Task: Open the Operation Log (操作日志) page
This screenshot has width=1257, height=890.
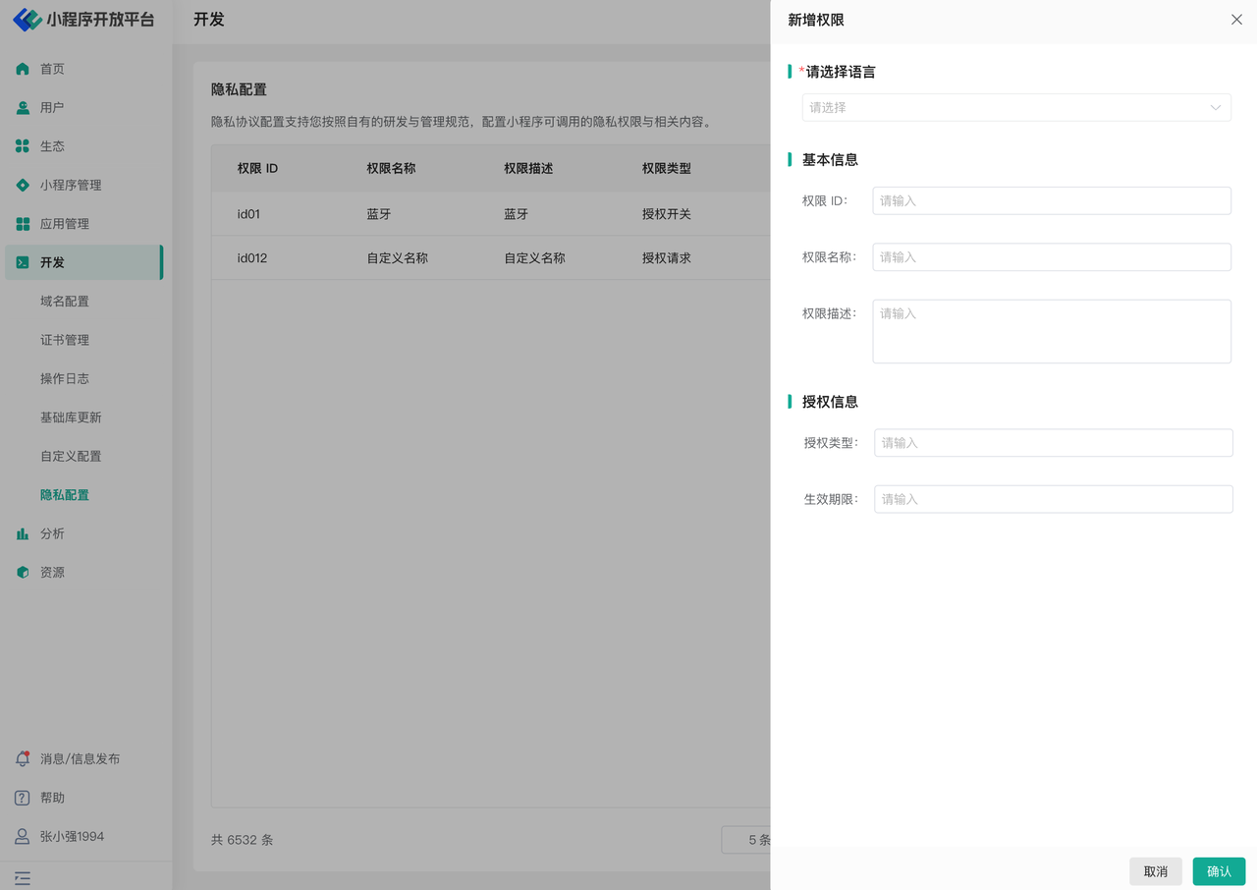Action: coord(65,379)
